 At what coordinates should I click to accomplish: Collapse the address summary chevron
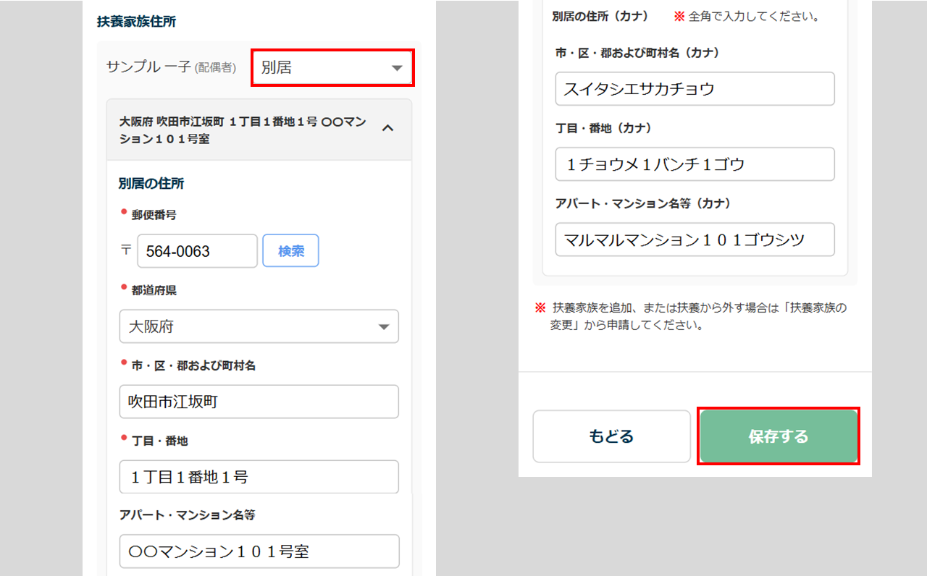point(387,128)
